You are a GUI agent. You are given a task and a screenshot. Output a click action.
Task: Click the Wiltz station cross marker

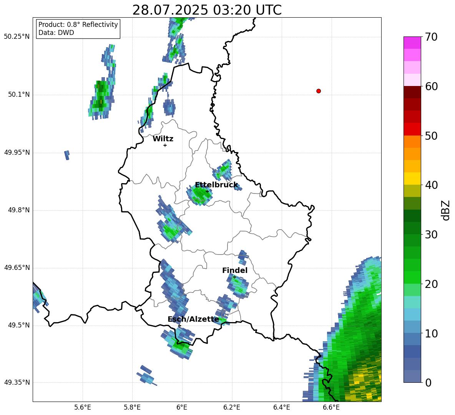[x=165, y=145]
